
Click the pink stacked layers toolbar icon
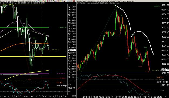click(x=38, y=1)
